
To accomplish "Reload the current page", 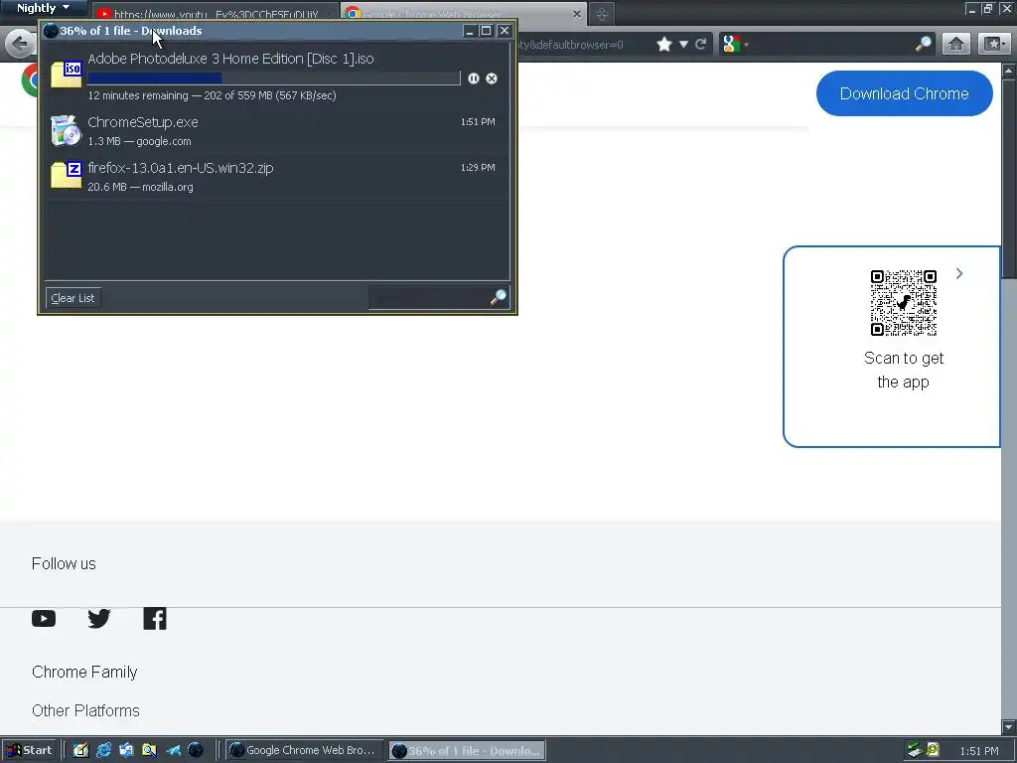I will click(700, 44).
